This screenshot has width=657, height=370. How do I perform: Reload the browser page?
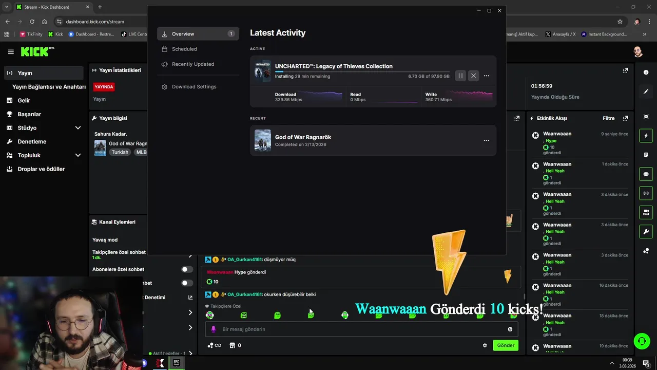tap(32, 22)
